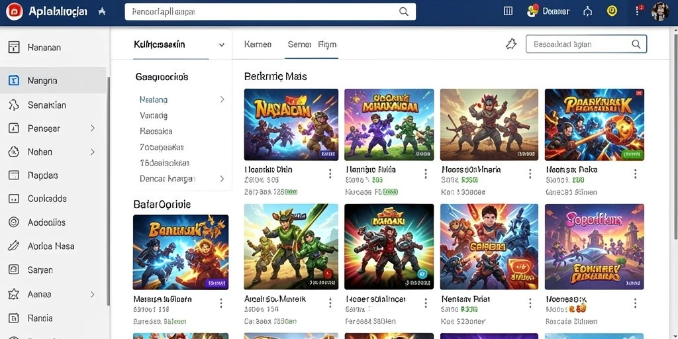The height and width of the screenshot is (339, 678).
Task: Open the three-dot menu for Araaih So-Murteik
Action: click(x=330, y=303)
